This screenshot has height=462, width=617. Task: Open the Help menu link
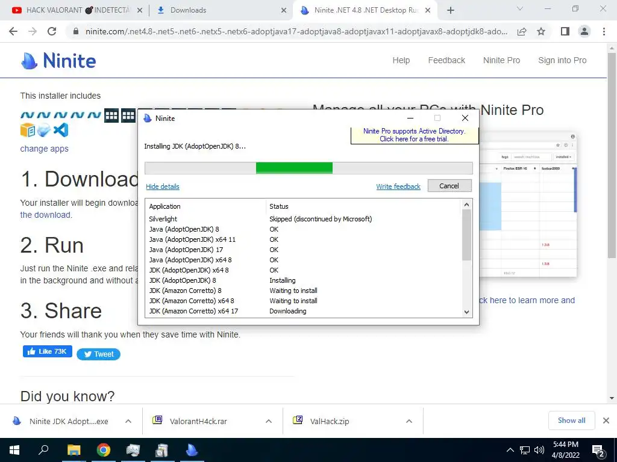(401, 61)
